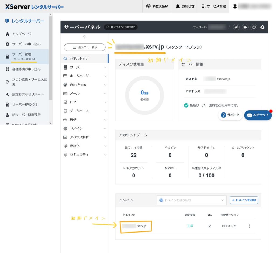This screenshot has height=253, width=276.
Task: Open お知らせ notifications bell
Action: pyautogui.click(x=185, y=6)
